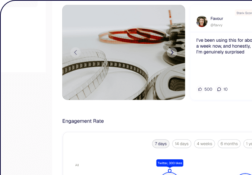Switch to the 14 days range
Screen dimensions: 252x175
tap(182, 144)
